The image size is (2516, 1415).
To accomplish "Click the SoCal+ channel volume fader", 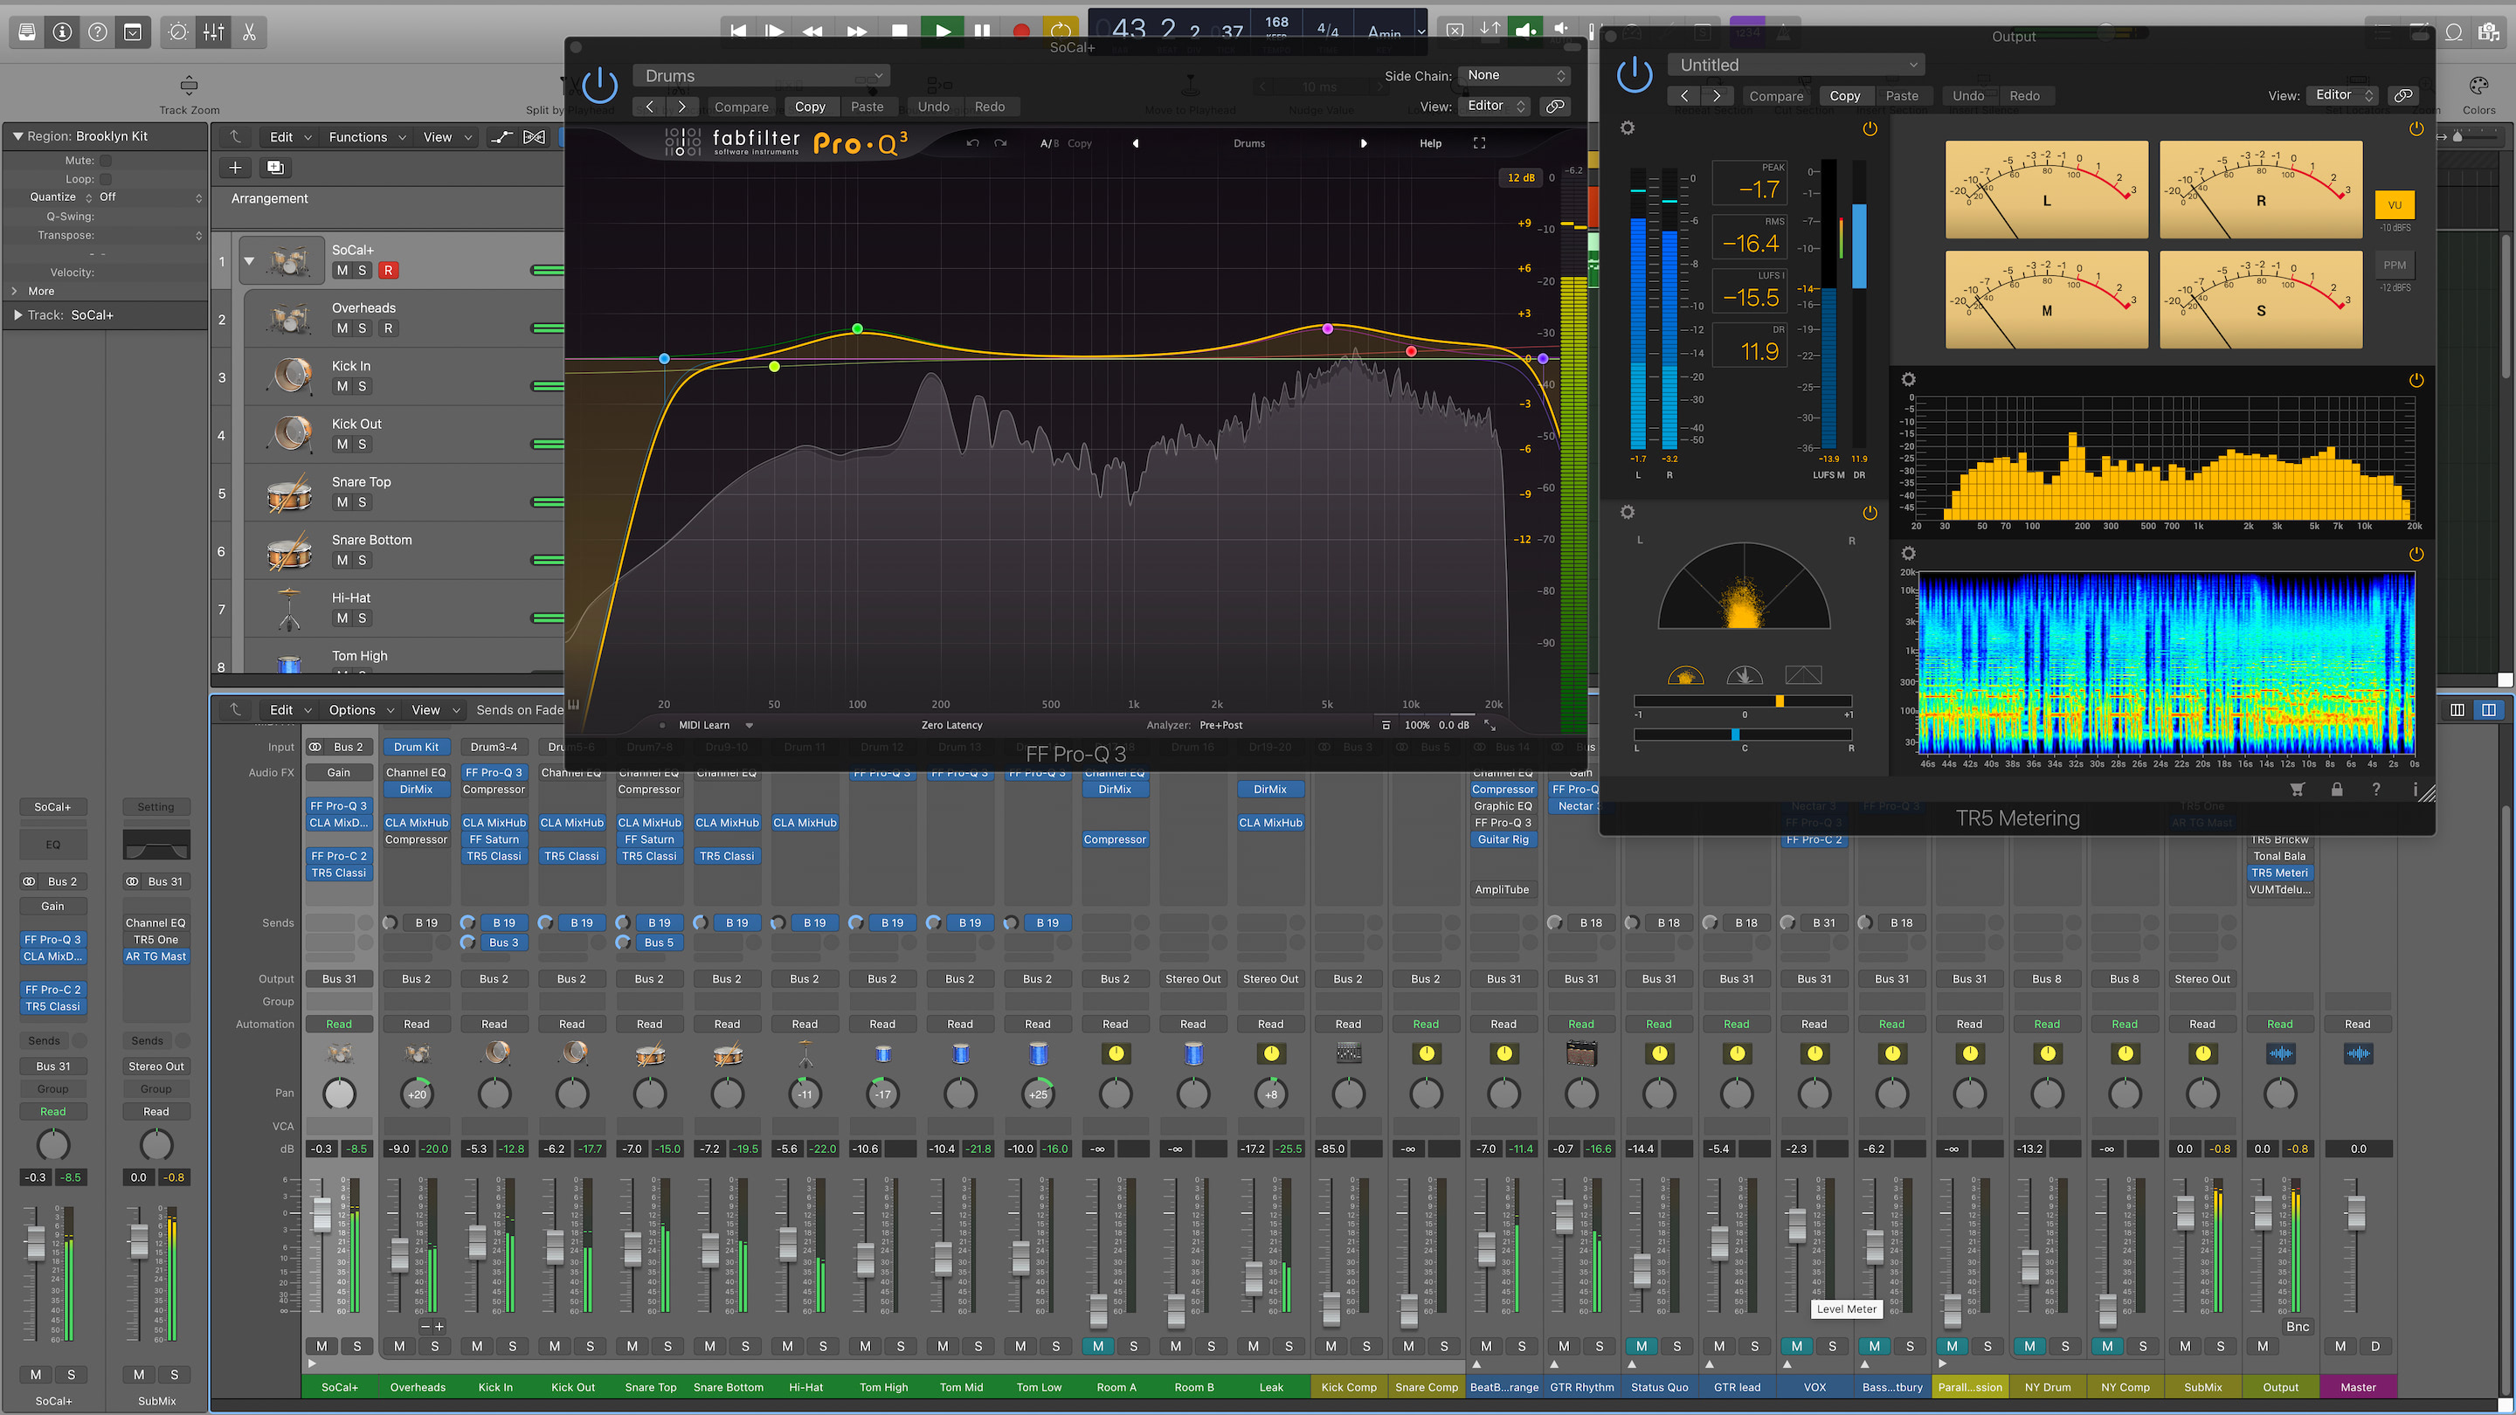I will click(x=321, y=1214).
